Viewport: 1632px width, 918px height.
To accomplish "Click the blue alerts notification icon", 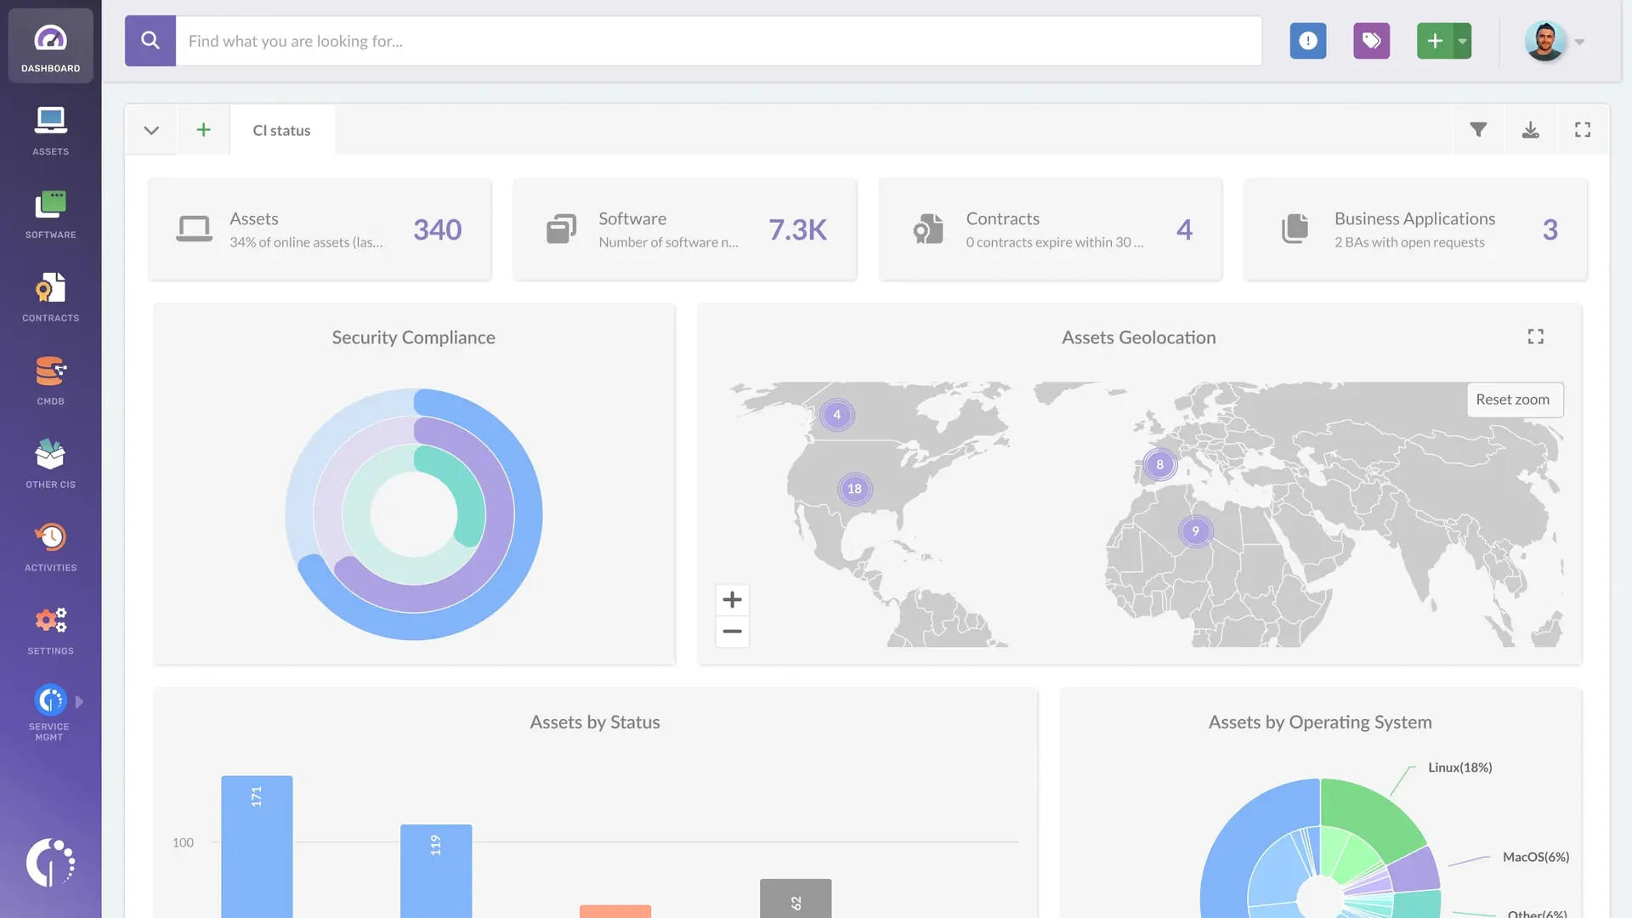I will click(x=1307, y=41).
